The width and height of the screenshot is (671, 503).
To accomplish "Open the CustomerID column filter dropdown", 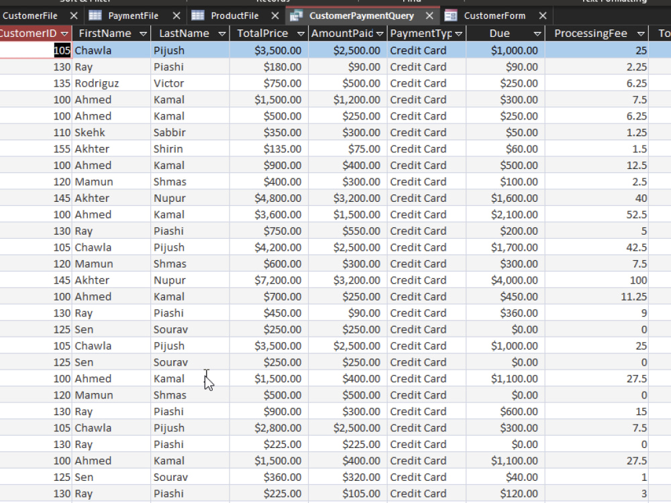I will (64, 34).
